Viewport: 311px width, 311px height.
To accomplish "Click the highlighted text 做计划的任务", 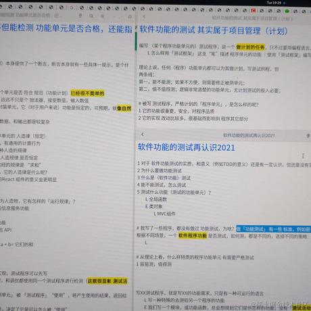I will click(250, 47).
